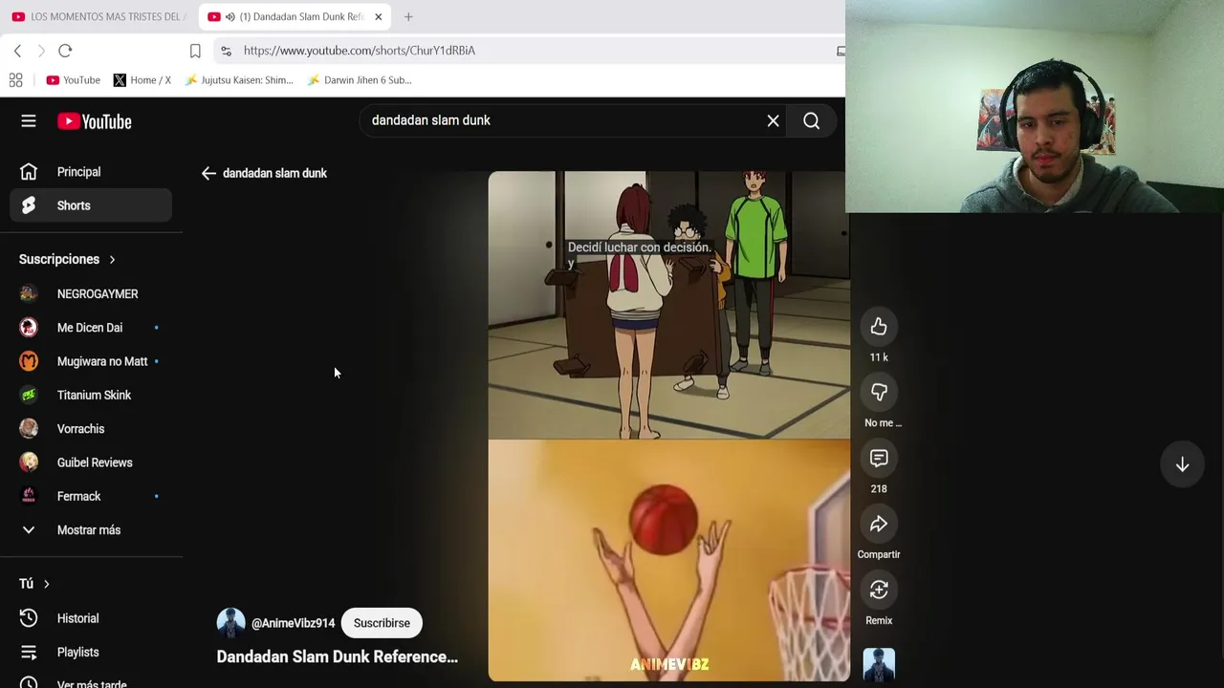
Task: Open Me Dicen Dai channel
Action: (91, 328)
